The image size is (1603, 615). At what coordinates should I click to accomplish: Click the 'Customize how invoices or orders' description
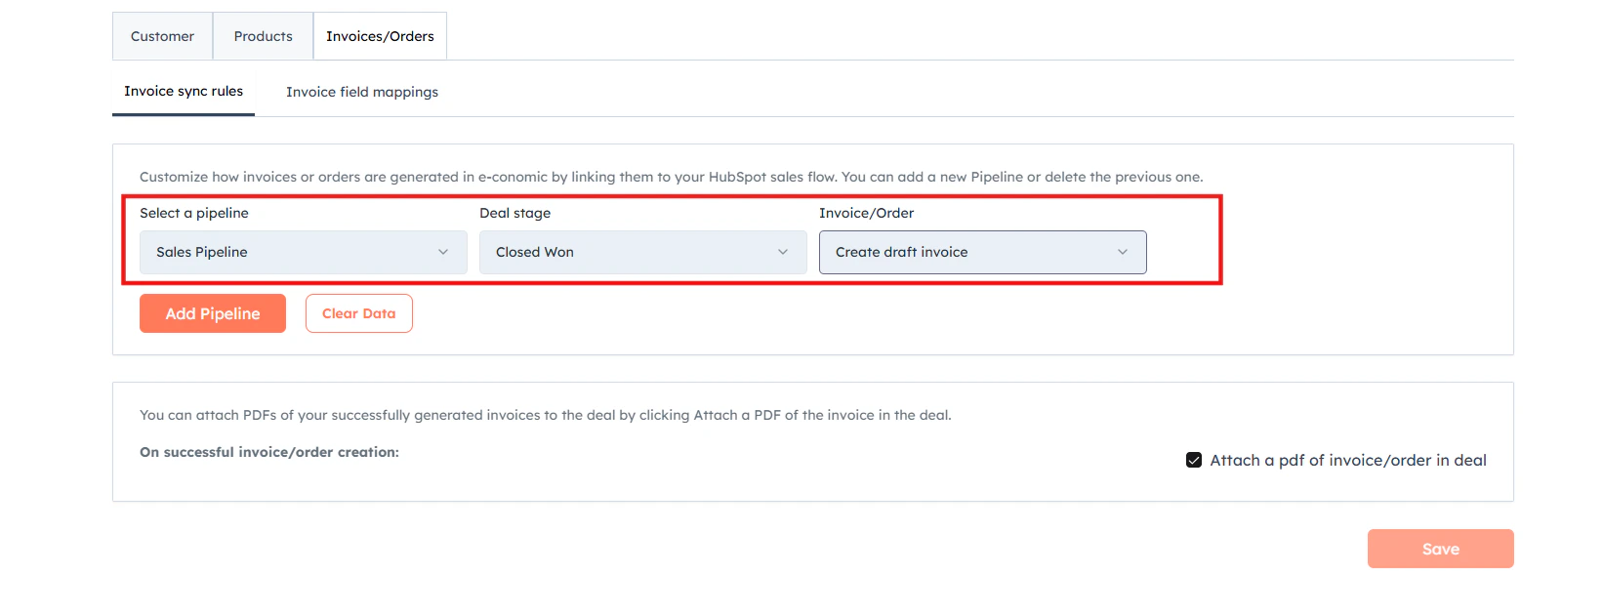pos(672,177)
